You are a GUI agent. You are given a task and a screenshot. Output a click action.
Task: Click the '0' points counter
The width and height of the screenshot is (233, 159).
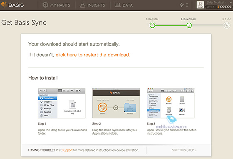[x=187, y=5]
